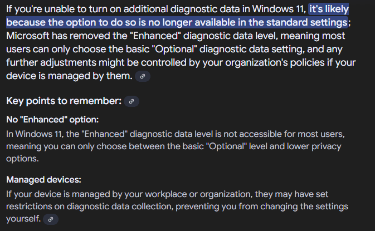Open the source link after 'managed by them.'
This screenshot has height=231, width=375.
143,76
